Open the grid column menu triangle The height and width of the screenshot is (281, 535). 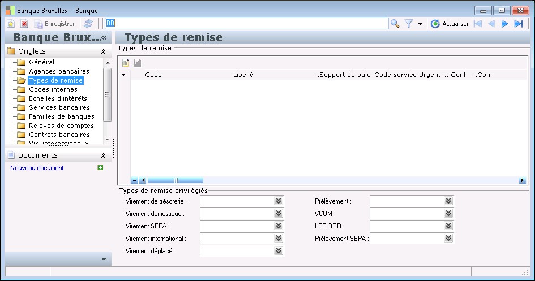[x=124, y=75]
